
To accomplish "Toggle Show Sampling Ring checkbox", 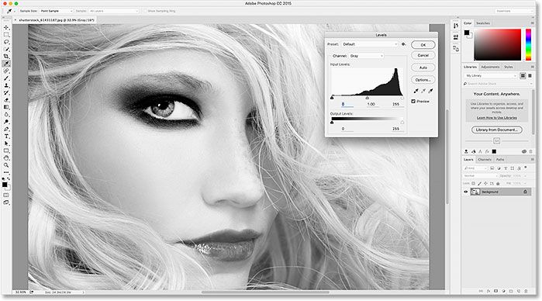I will [145, 11].
